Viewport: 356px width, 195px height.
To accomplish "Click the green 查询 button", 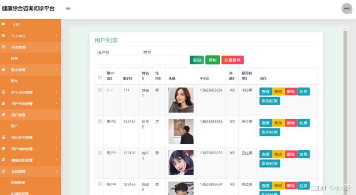I will tap(197, 60).
